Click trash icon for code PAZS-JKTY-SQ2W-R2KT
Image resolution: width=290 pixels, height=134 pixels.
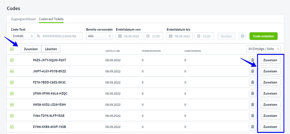[252, 60]
